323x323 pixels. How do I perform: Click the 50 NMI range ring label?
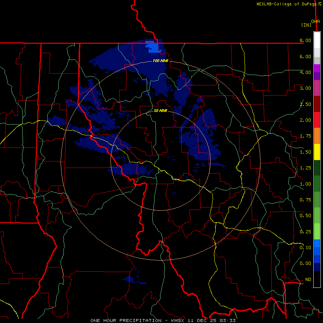click(x=160, y=111)
